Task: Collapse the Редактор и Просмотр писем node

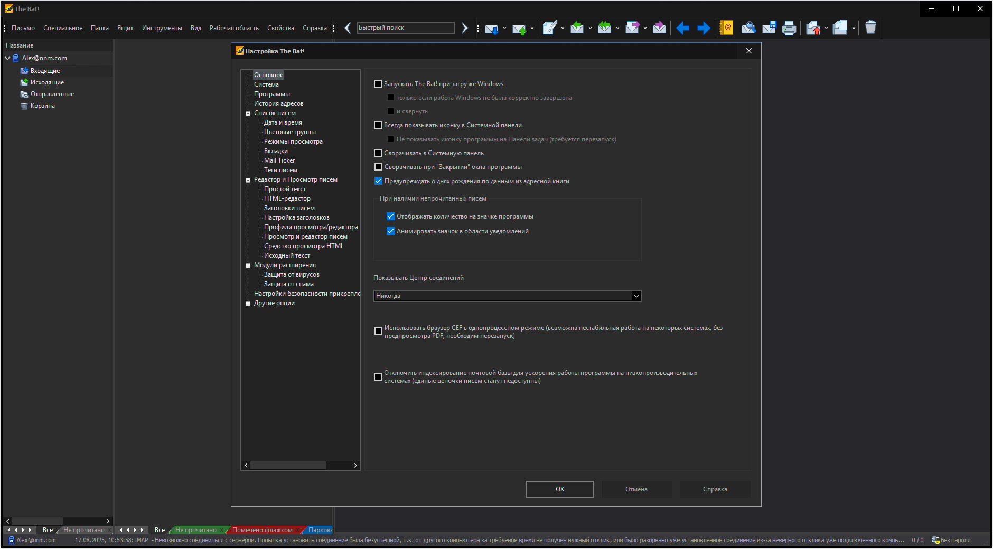Action: [x=248, y=180]
